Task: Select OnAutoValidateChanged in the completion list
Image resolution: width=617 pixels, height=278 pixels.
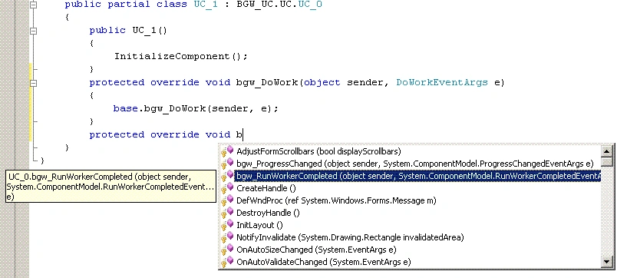Action: tap(323, 262)
